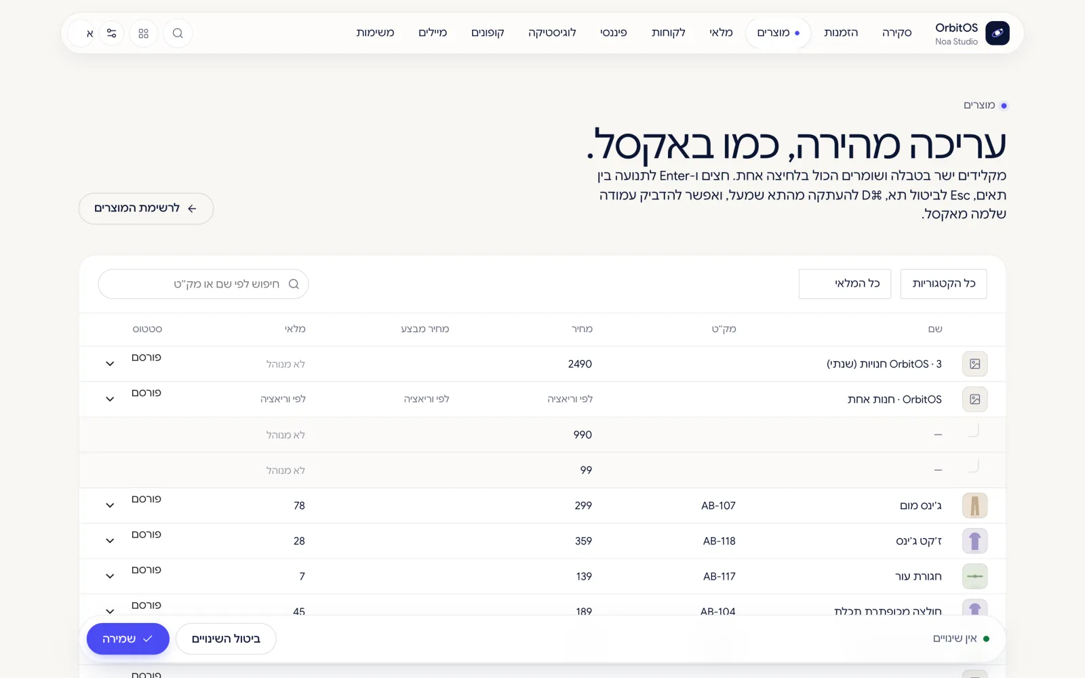Click the image placeholder for OrbitOS 3 חנויות row
The width and height of the screenshot is (1085, 678).
pos(974,364)
